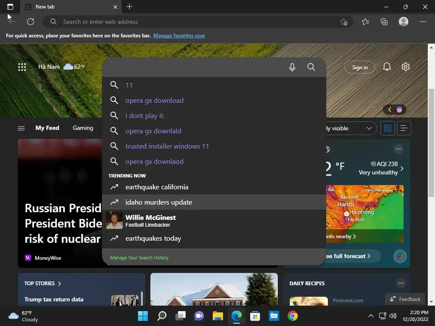Open Windows Start menu
The width and height of the screenshot is (435, 326).
143,316
